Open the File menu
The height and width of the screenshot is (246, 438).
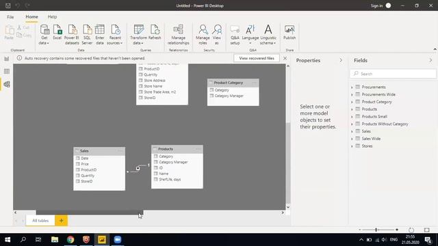(x=10, y=16)
